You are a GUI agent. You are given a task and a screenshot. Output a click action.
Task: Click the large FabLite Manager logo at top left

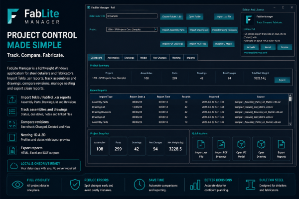[33, 16]
